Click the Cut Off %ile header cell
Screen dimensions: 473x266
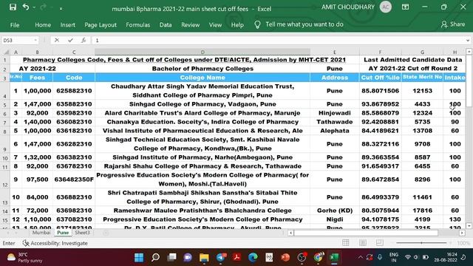(x=381, y=78)
